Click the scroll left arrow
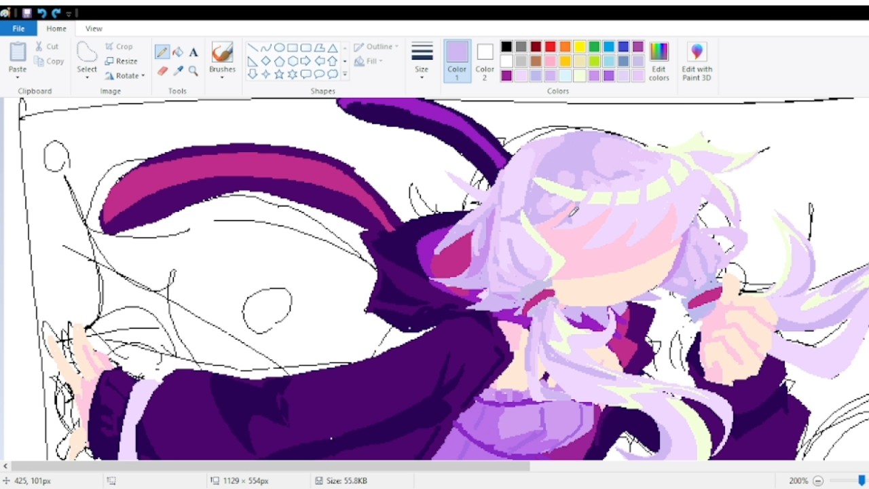The image size is (869, 489). 5,467
